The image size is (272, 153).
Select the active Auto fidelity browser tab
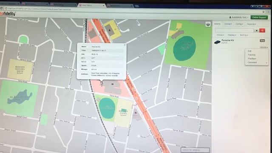tap(92, 6)
